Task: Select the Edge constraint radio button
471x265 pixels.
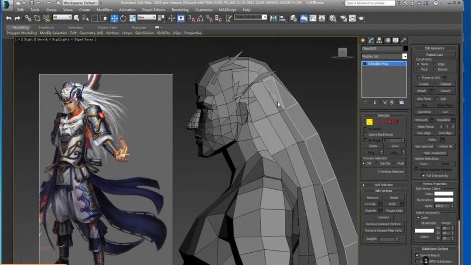Action: 434,64
